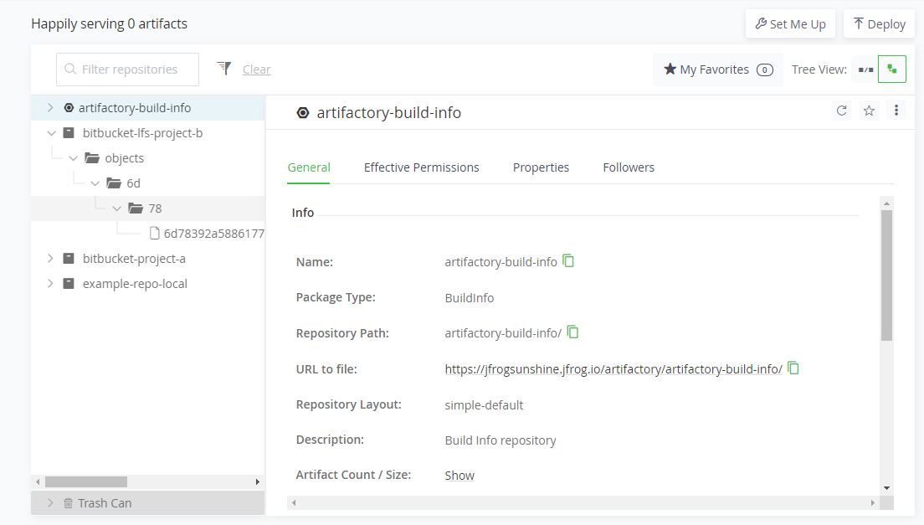Viewport: 924px width, 525px height.
Task: Expand the example-repo-local repository
Action: 51,283
